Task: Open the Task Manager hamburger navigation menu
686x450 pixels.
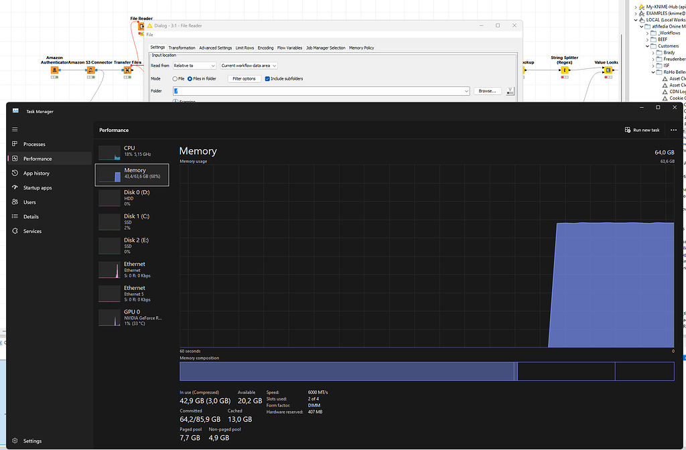Action: tap(15, 129)
